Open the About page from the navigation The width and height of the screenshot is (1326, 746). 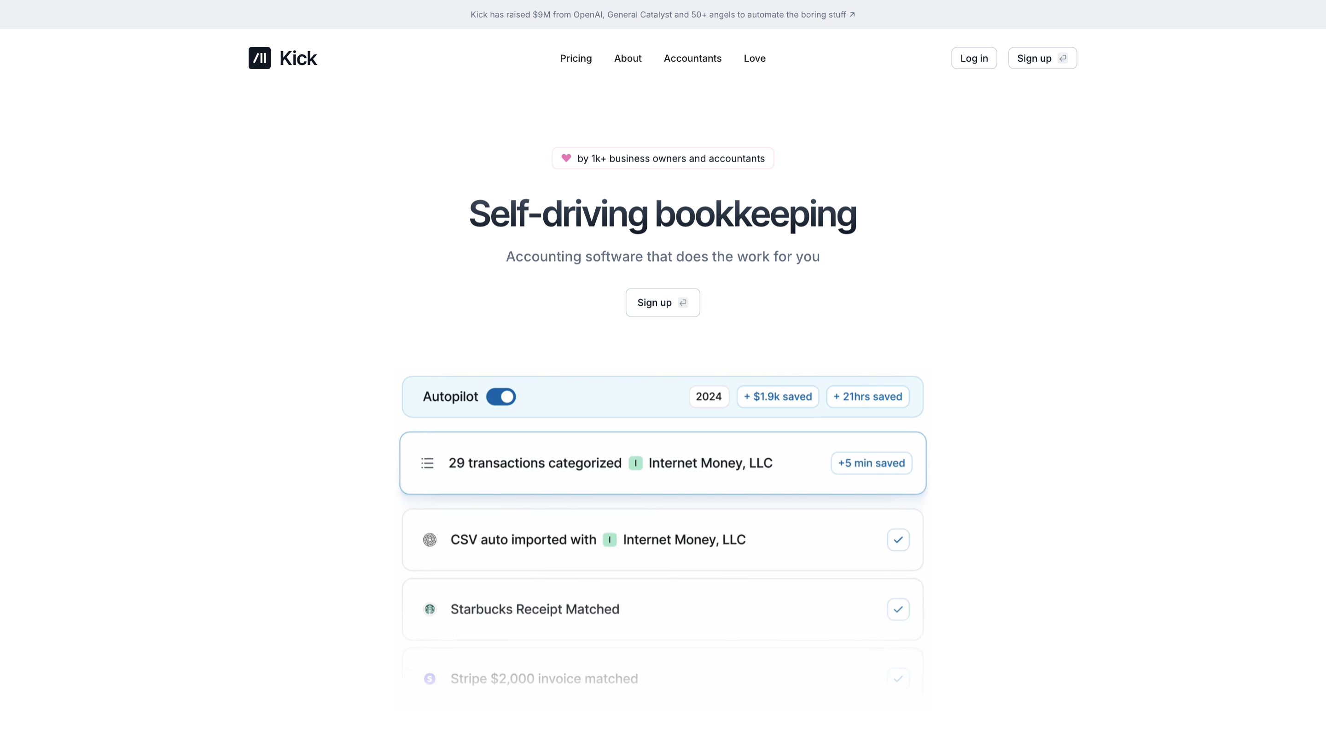tap(628, 58)
